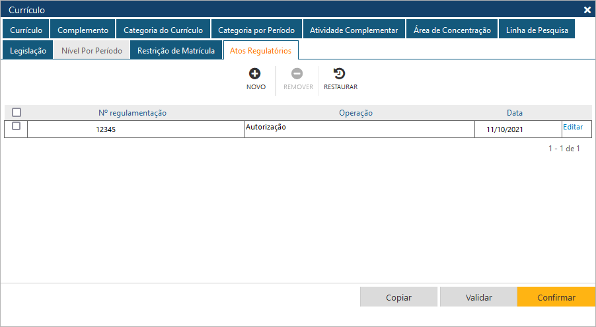Image resolution: width=596 pixels, height=327 pixels.
Task: Click the Remover minus icon
Action: pyautogui.click(x=297, y=74)
